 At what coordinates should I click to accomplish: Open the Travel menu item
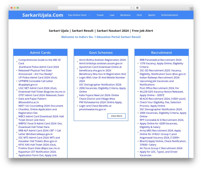tap(100, 15)
